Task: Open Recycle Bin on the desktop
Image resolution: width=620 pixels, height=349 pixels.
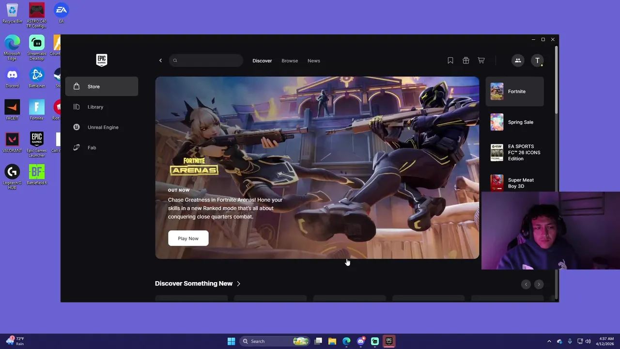Action: click(x=12, y=14)
